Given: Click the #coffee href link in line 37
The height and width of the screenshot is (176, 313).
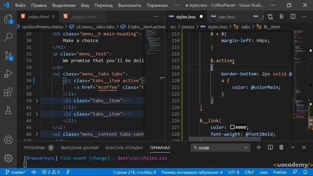Looking at the screenshot, I should [x=108, y=87].
